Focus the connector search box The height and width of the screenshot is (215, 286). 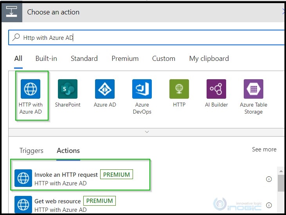(x=146, y=37)
